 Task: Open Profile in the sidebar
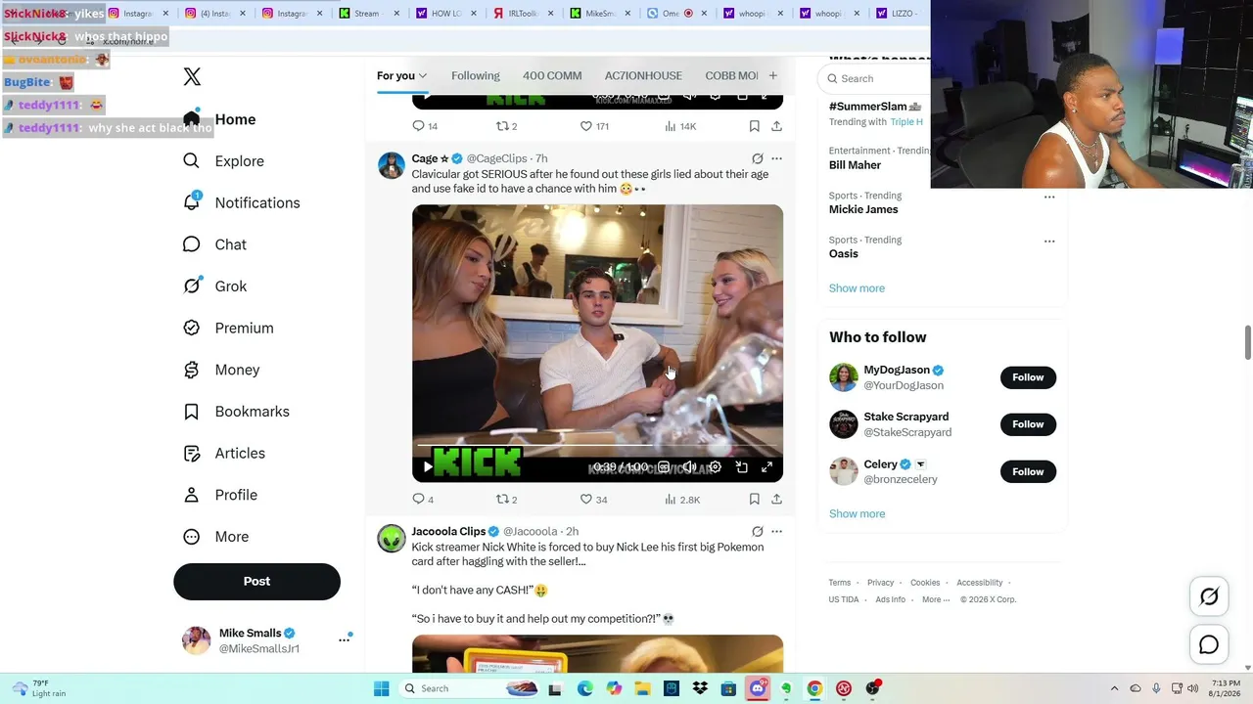(x=220, y=495)
